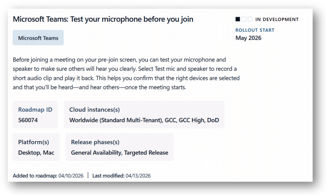Click the "Release phases(s)" label
The image size is (326, 195).
tap(95, 142)
